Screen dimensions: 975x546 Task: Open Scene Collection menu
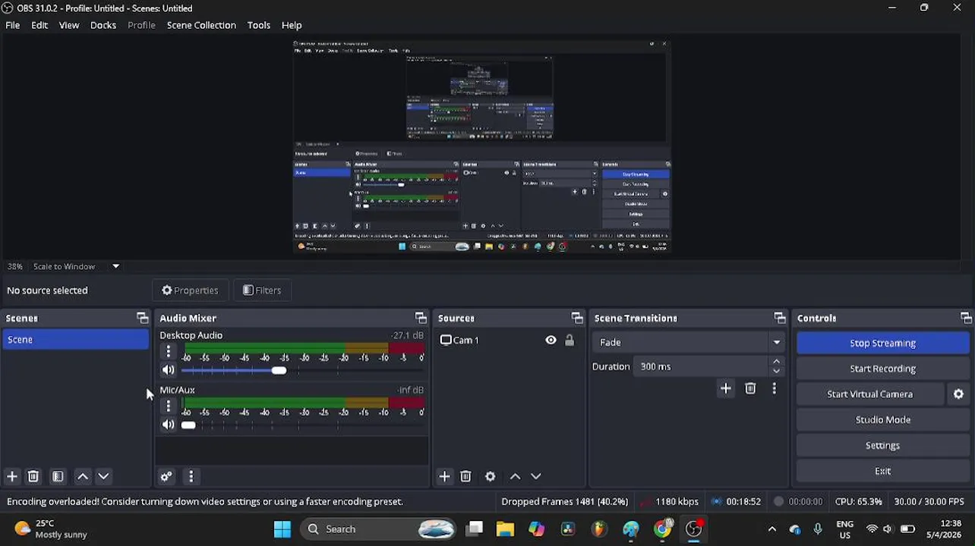(x=201, y=25)
